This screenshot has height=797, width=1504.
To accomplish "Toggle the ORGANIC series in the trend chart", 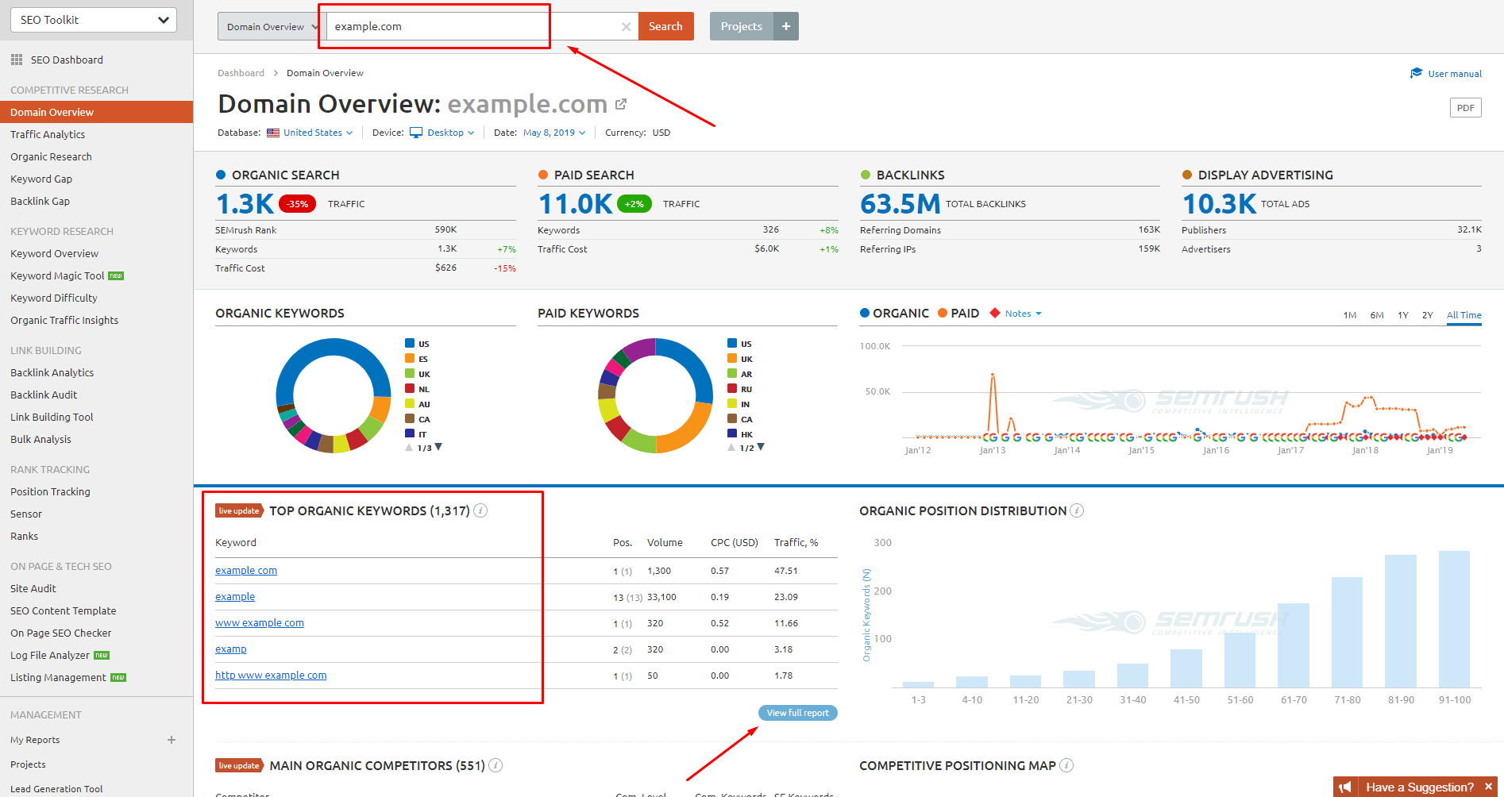I will click(894, 314).
